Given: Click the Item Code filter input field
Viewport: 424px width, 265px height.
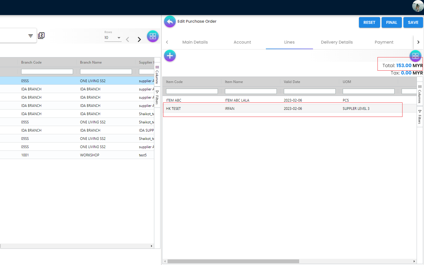Looking at the screenshot, I should coord(192,91).
